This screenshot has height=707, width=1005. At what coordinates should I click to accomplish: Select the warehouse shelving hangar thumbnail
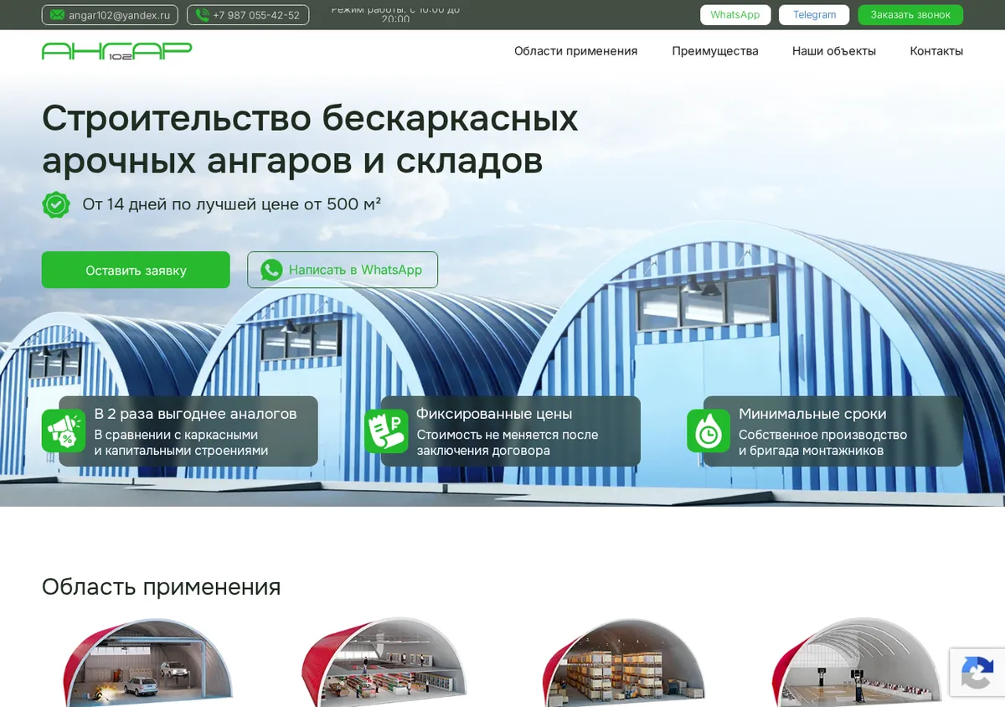pyautogui.click(x=622, y=662)
